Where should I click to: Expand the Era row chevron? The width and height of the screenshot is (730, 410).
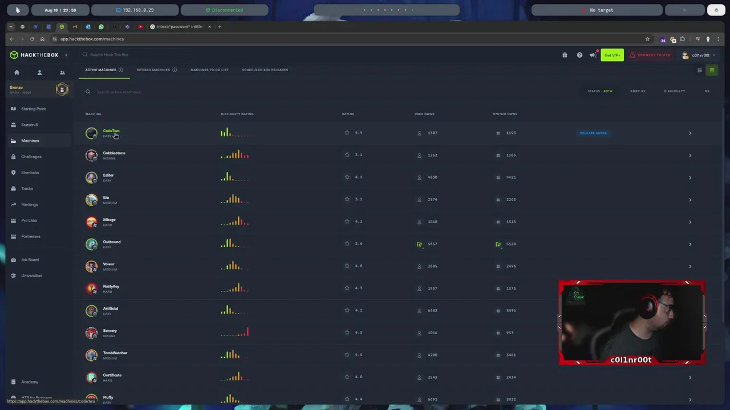pyautogui.click(x=690, y=200)
